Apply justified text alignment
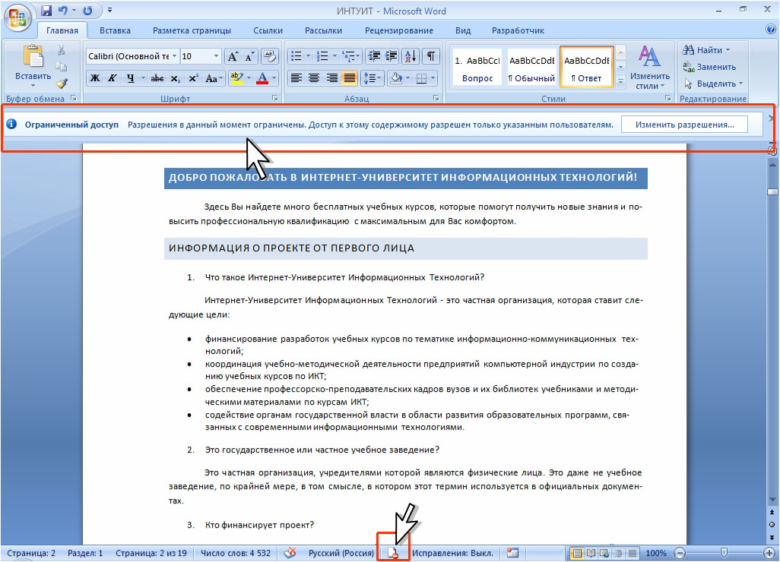This screenshot has height=562, width=780. point(350,78)
